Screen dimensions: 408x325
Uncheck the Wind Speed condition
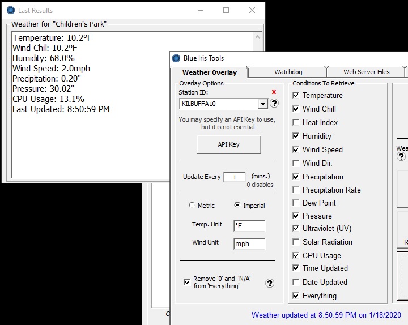click(296, 149)
